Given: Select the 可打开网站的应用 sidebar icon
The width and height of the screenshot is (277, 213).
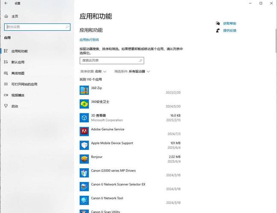Looking at the screenshot, I should coord(6,84).
